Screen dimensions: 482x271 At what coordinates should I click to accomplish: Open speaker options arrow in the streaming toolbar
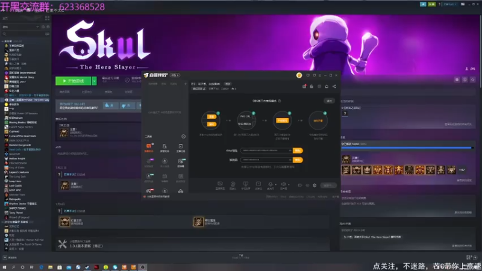pos(289,185)
